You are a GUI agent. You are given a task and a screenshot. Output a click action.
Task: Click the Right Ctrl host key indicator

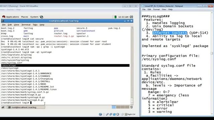130,114
